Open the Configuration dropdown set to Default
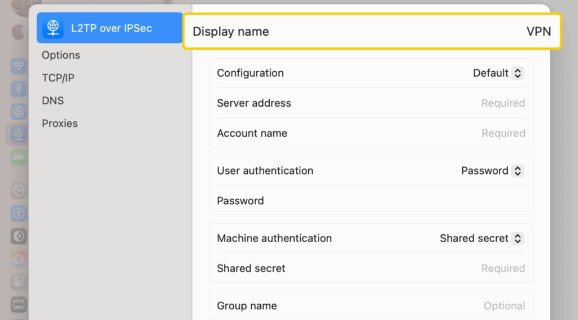The width and height of the screenshot is (578, 320). (x=498, y=73)
